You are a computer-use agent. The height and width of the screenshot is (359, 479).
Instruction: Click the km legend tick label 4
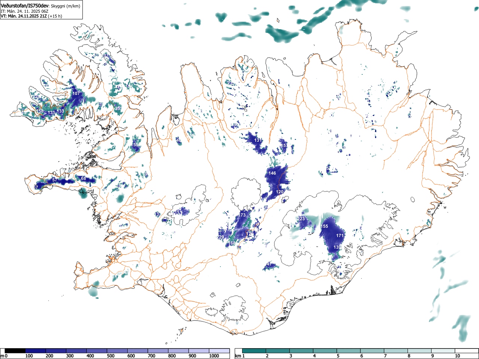pyautogui.click(x=314, y=356)
